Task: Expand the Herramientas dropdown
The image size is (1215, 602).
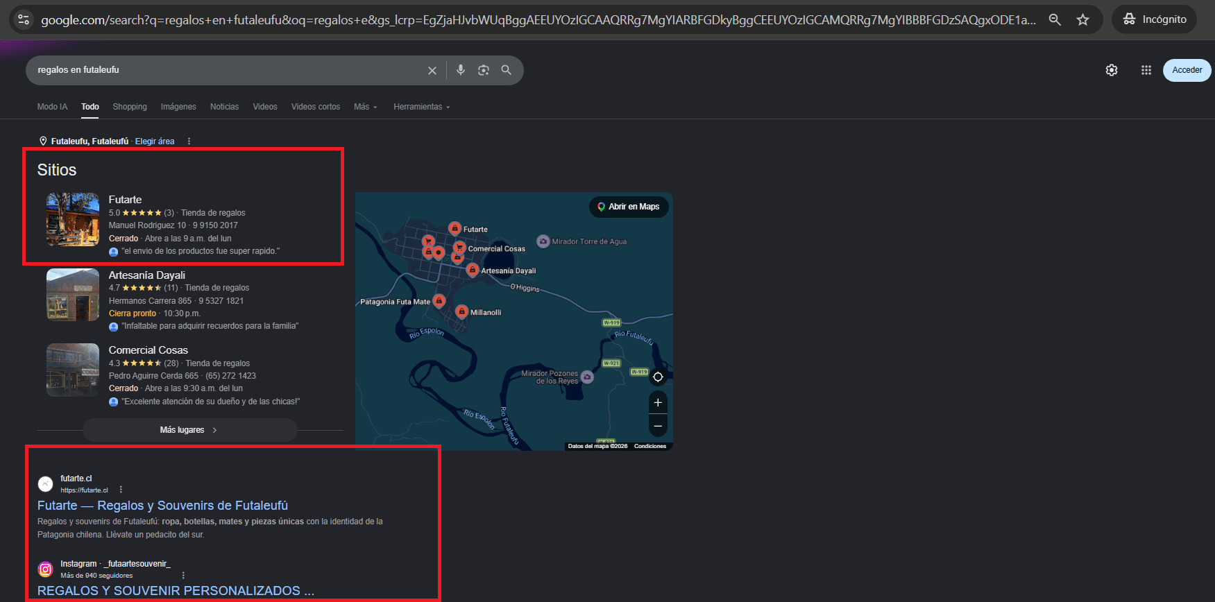Action: coord(422,107)
